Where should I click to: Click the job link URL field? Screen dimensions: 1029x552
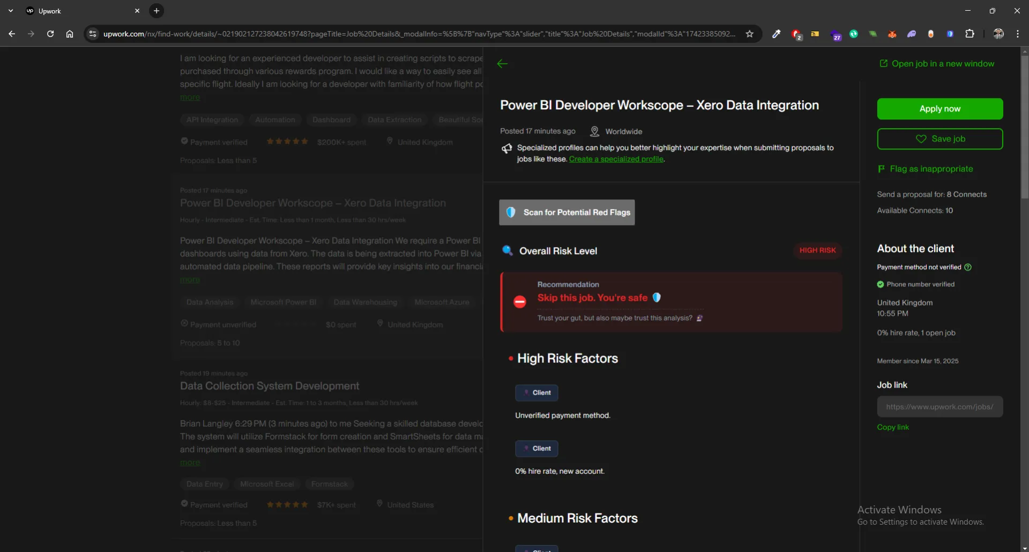coord(939,407)
